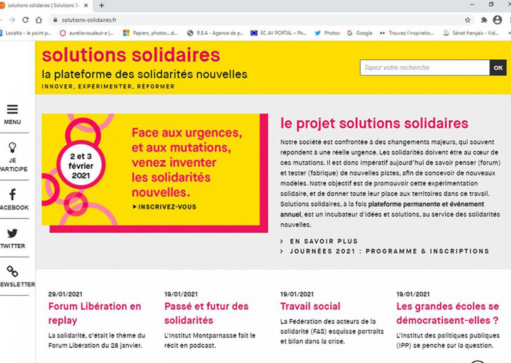Click the INNOVER, EXPÉRIMENTER, RÉFORMER tagline
The height and width of the screenshot is (363, 511).
tap(108, 86)
